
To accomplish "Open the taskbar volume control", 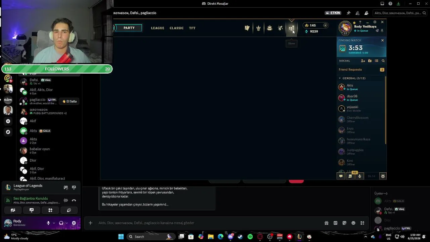I will pos(402,237).
